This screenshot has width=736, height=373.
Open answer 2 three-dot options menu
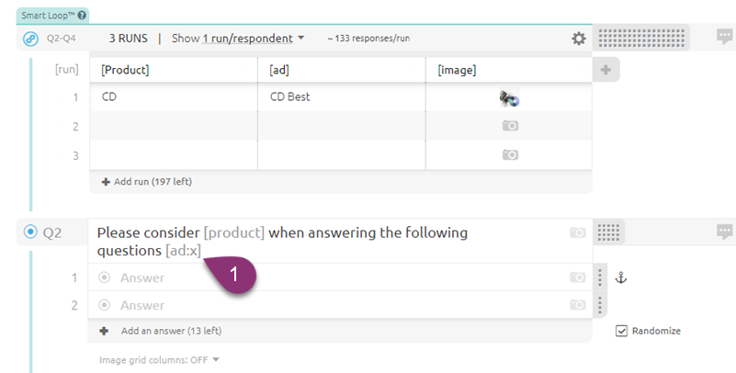[x=599, y=305]
